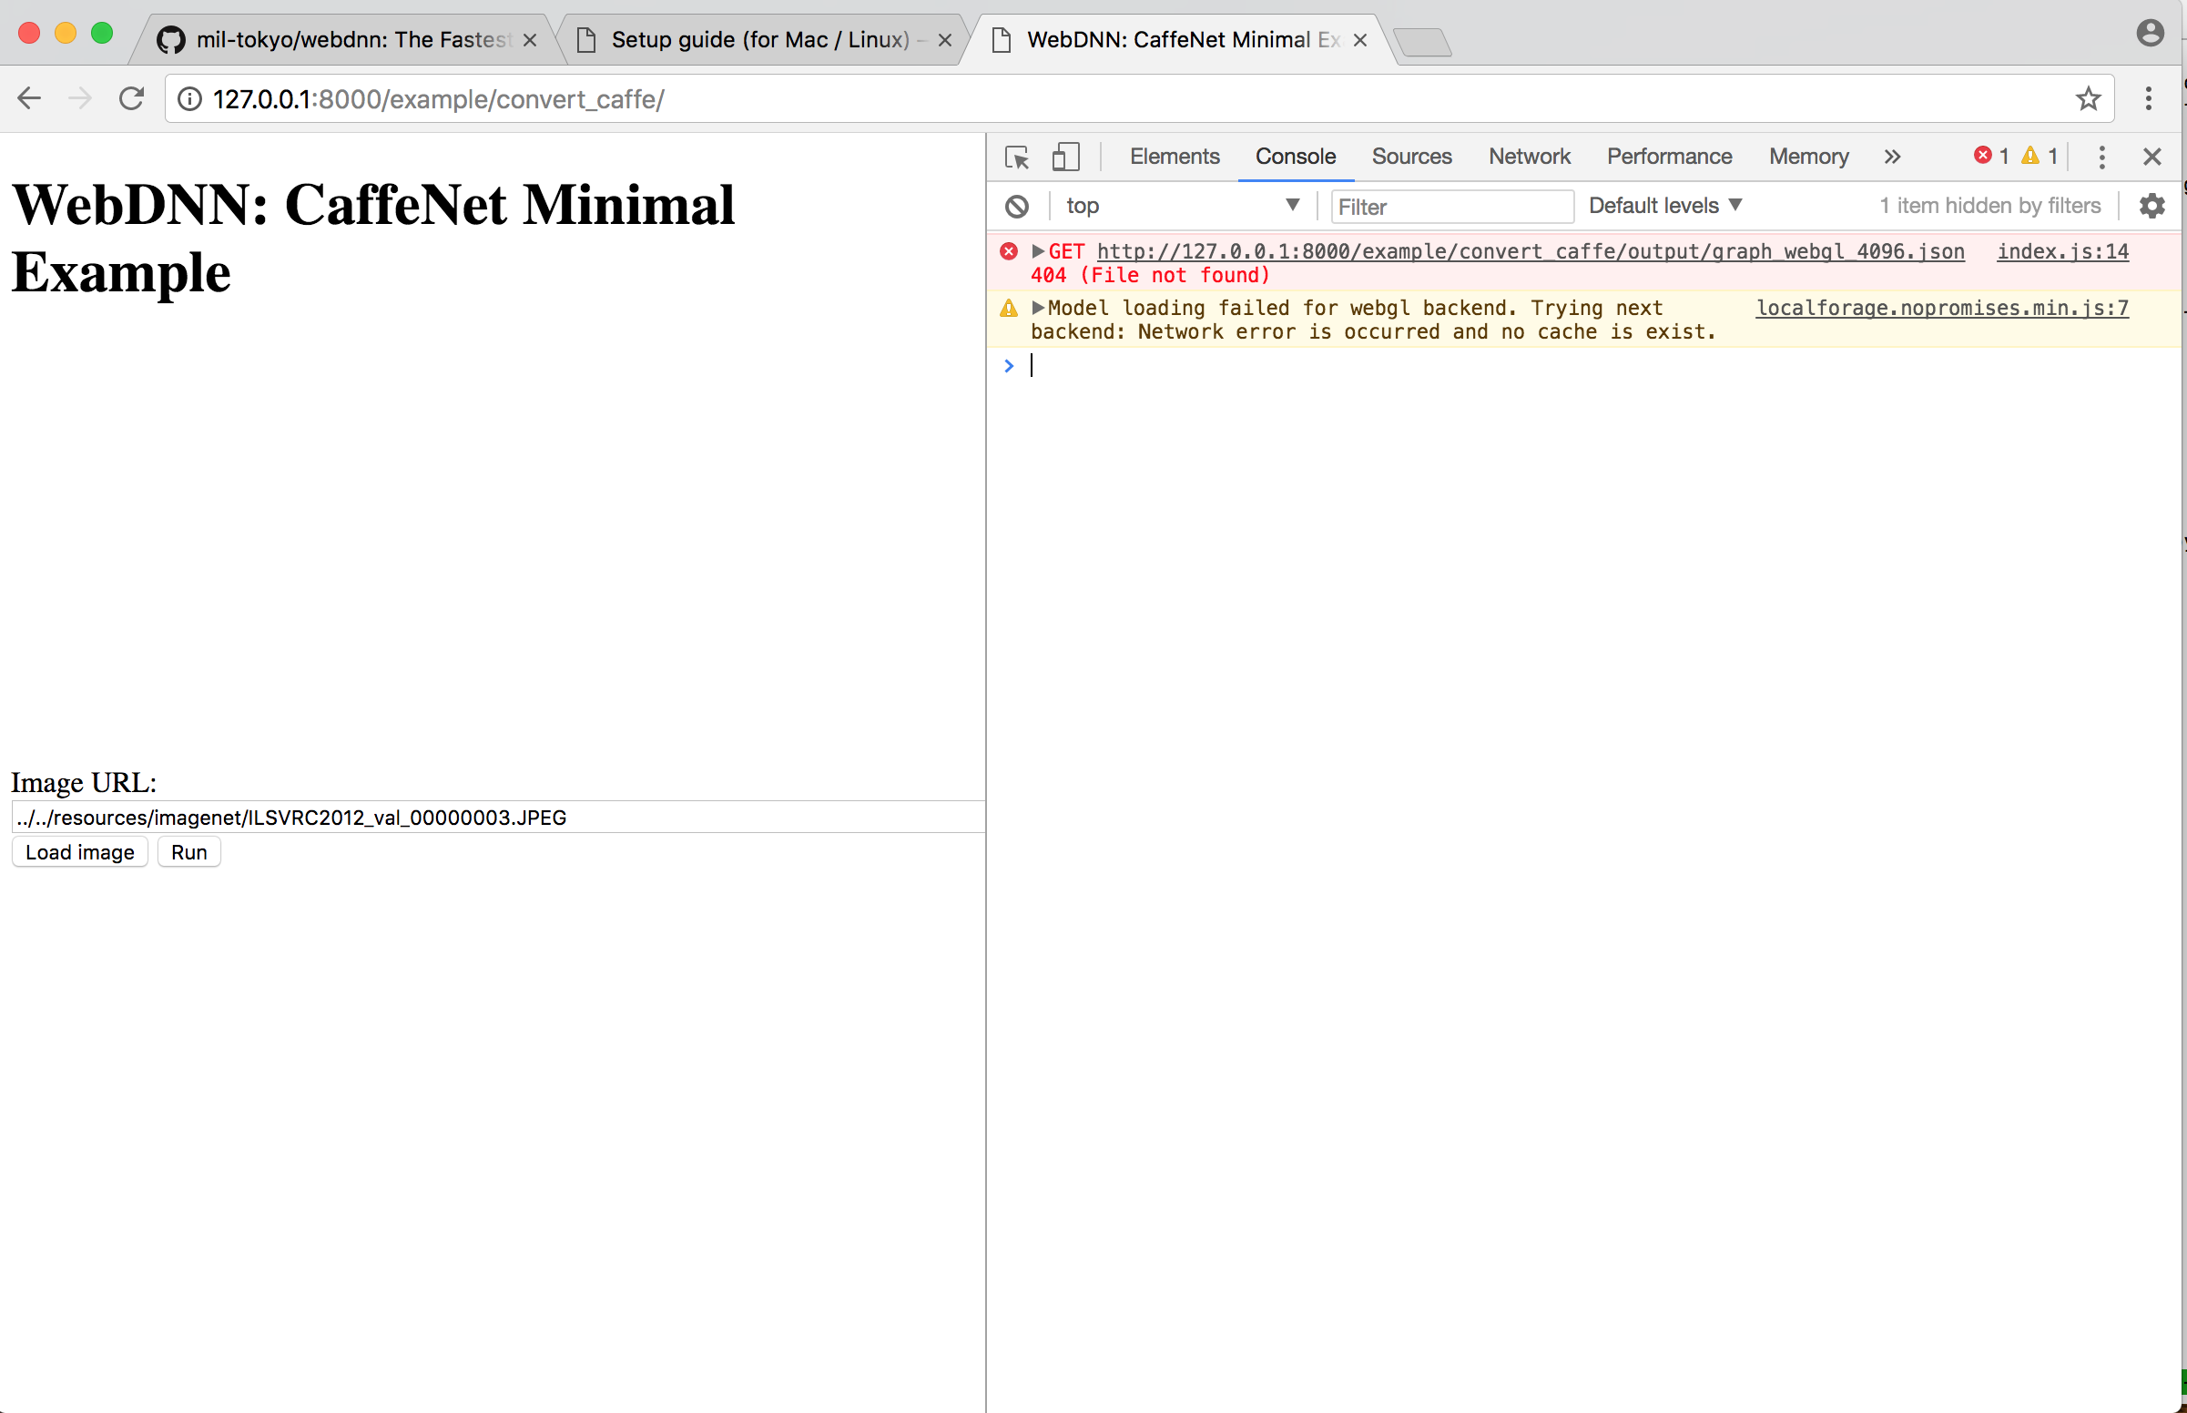2187x1413 pixels.
Task: Open the Default levels dropdown
Action: (1664, 206)
